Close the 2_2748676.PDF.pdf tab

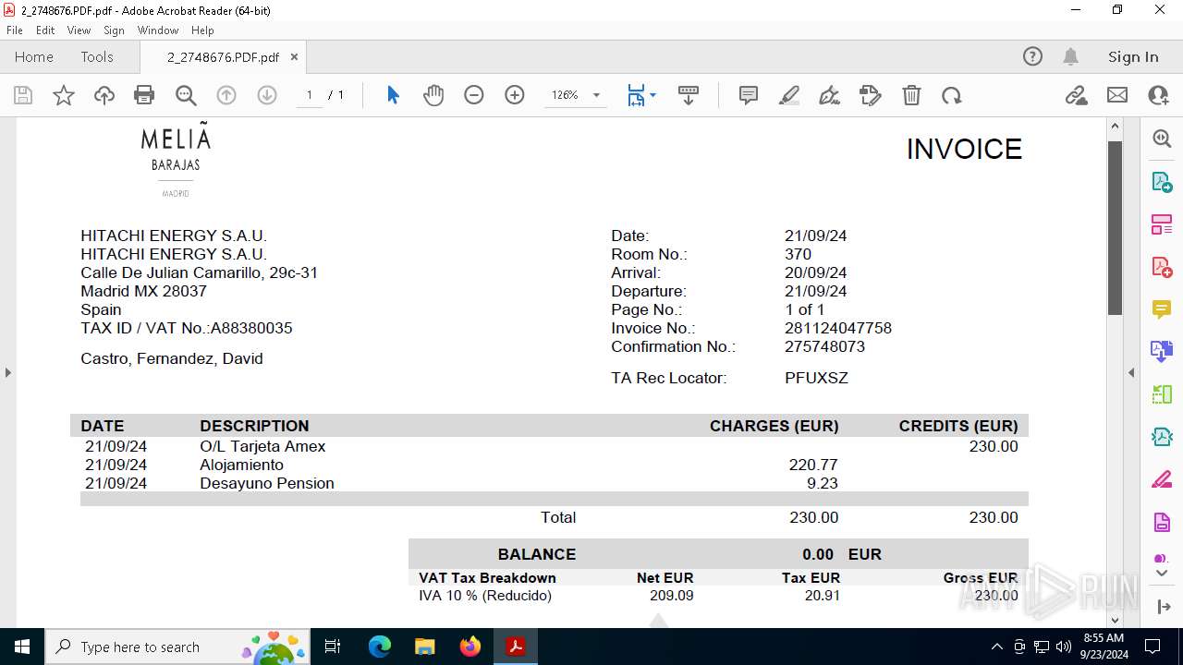pos(294,56)
